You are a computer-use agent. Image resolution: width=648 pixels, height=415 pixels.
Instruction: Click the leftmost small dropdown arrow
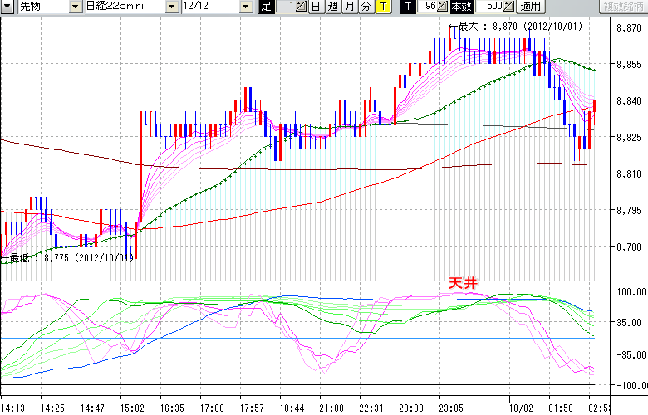7,7
